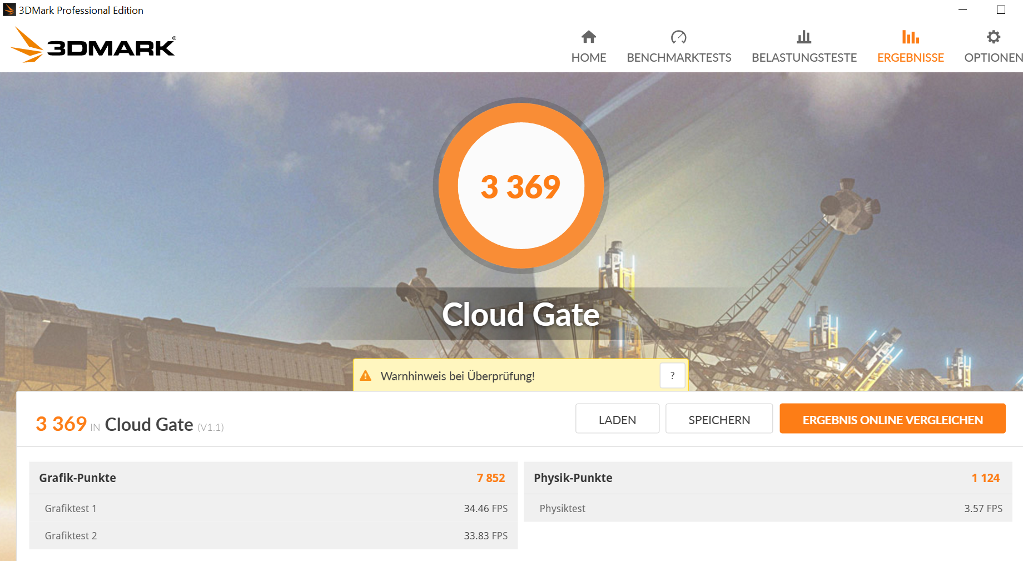Click the Grafik-Punkte score 7 852
Viewport: 1023px width, 561px height.
pos(491,478)
